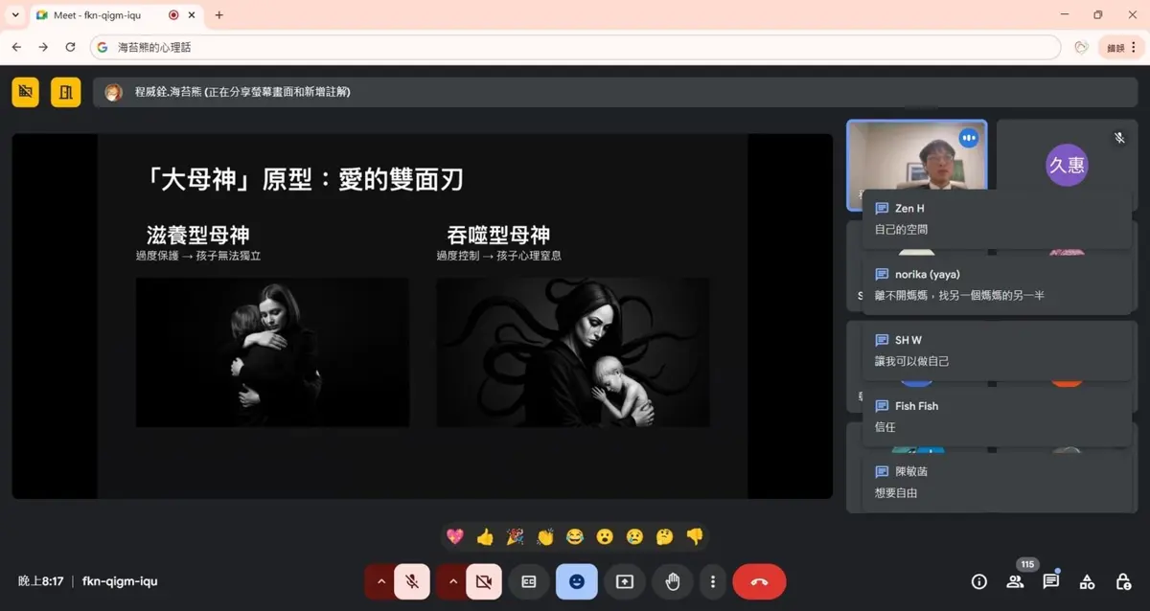Open the Zen H chat notification
The height and width of the screenshot is (611, 1150).
[x=997, y=219]
